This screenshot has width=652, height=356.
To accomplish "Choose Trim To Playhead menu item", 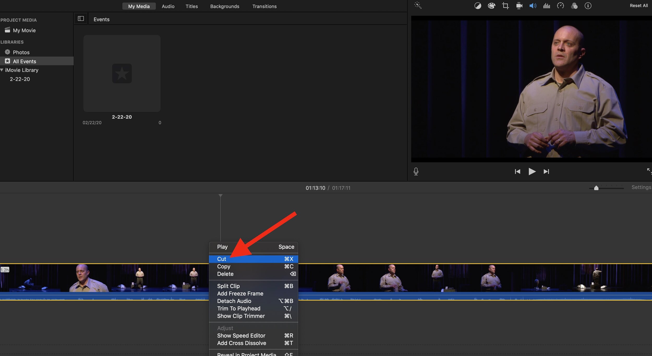I will click(253, 309).
